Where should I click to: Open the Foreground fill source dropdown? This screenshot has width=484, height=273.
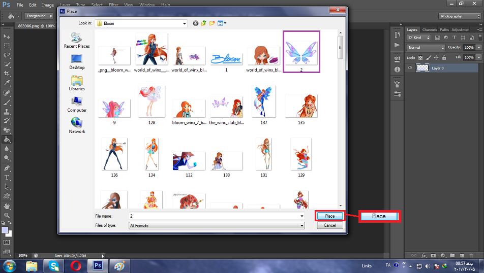point(39,16)
